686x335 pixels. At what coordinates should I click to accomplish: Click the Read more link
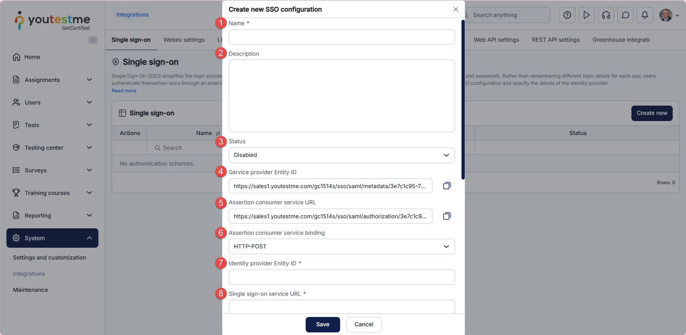124,91
